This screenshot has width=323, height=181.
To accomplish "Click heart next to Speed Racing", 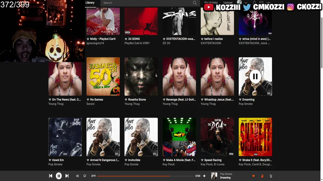I will 202,160.
